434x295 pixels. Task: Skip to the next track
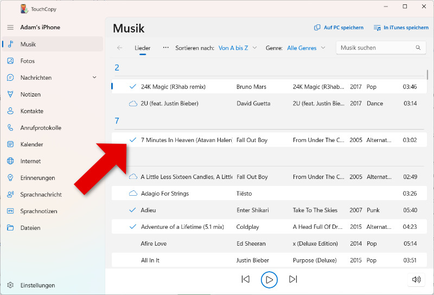point(293,279)
